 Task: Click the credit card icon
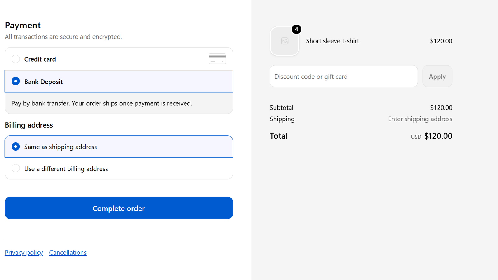[x=217, y=59]
